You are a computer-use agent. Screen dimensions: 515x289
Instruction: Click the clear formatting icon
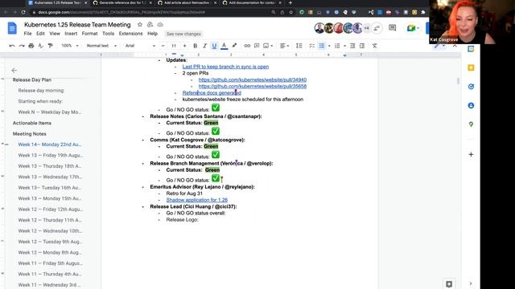(x=374, y=46)
